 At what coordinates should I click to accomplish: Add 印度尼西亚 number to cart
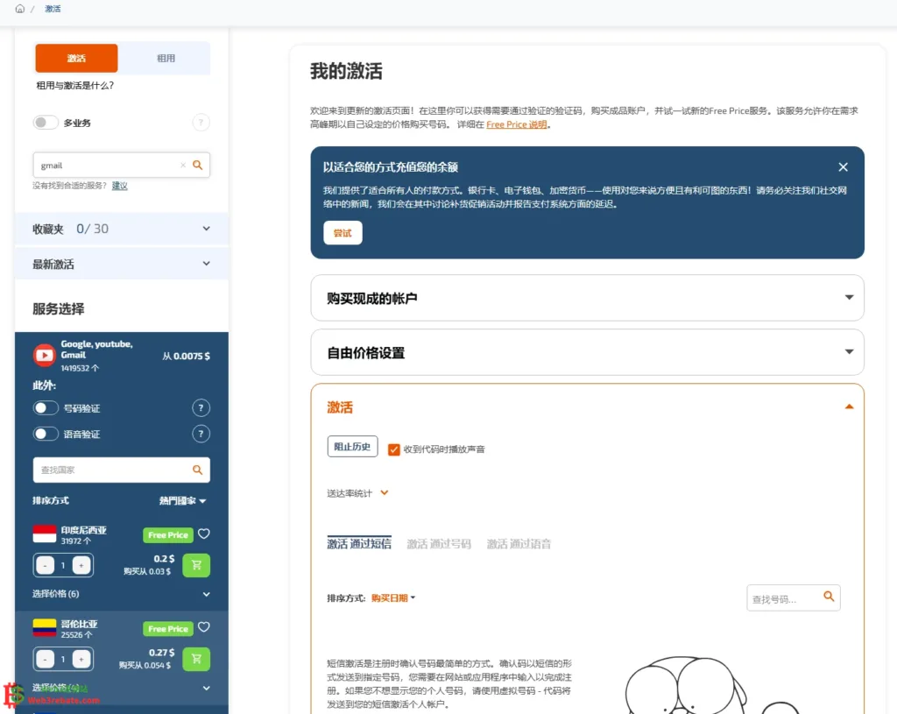196,565
